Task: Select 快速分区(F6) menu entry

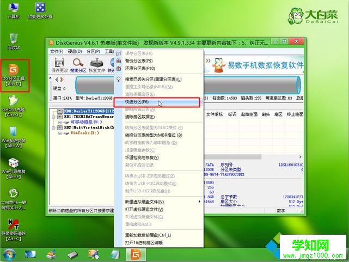Action: click(x=157, y=102)
